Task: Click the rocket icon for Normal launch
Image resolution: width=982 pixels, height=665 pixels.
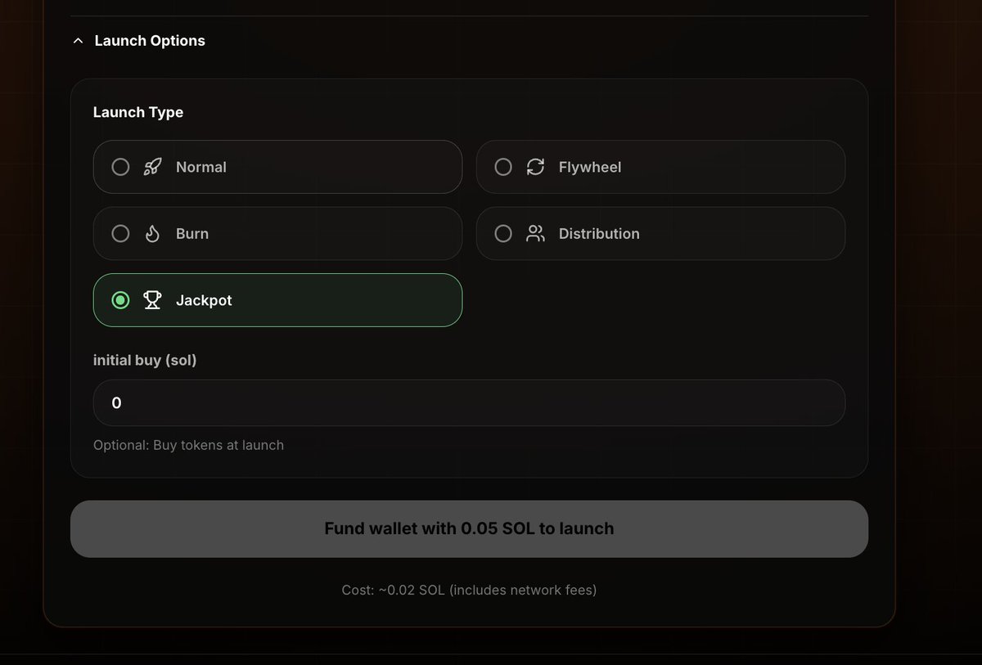Action: pos(152,167)
